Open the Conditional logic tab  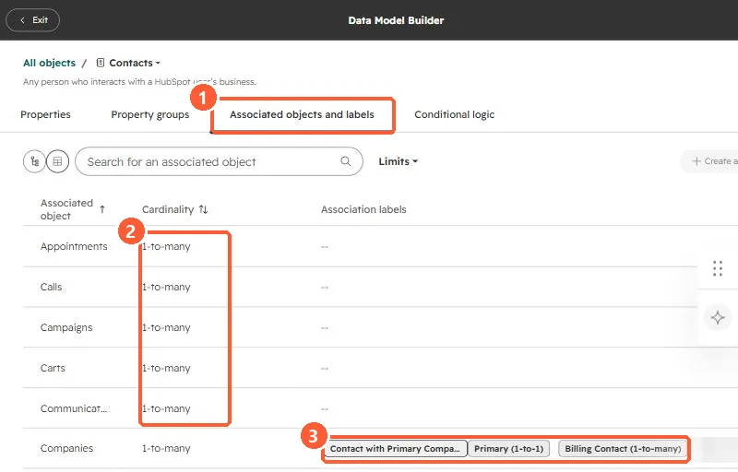coord(454,114)
